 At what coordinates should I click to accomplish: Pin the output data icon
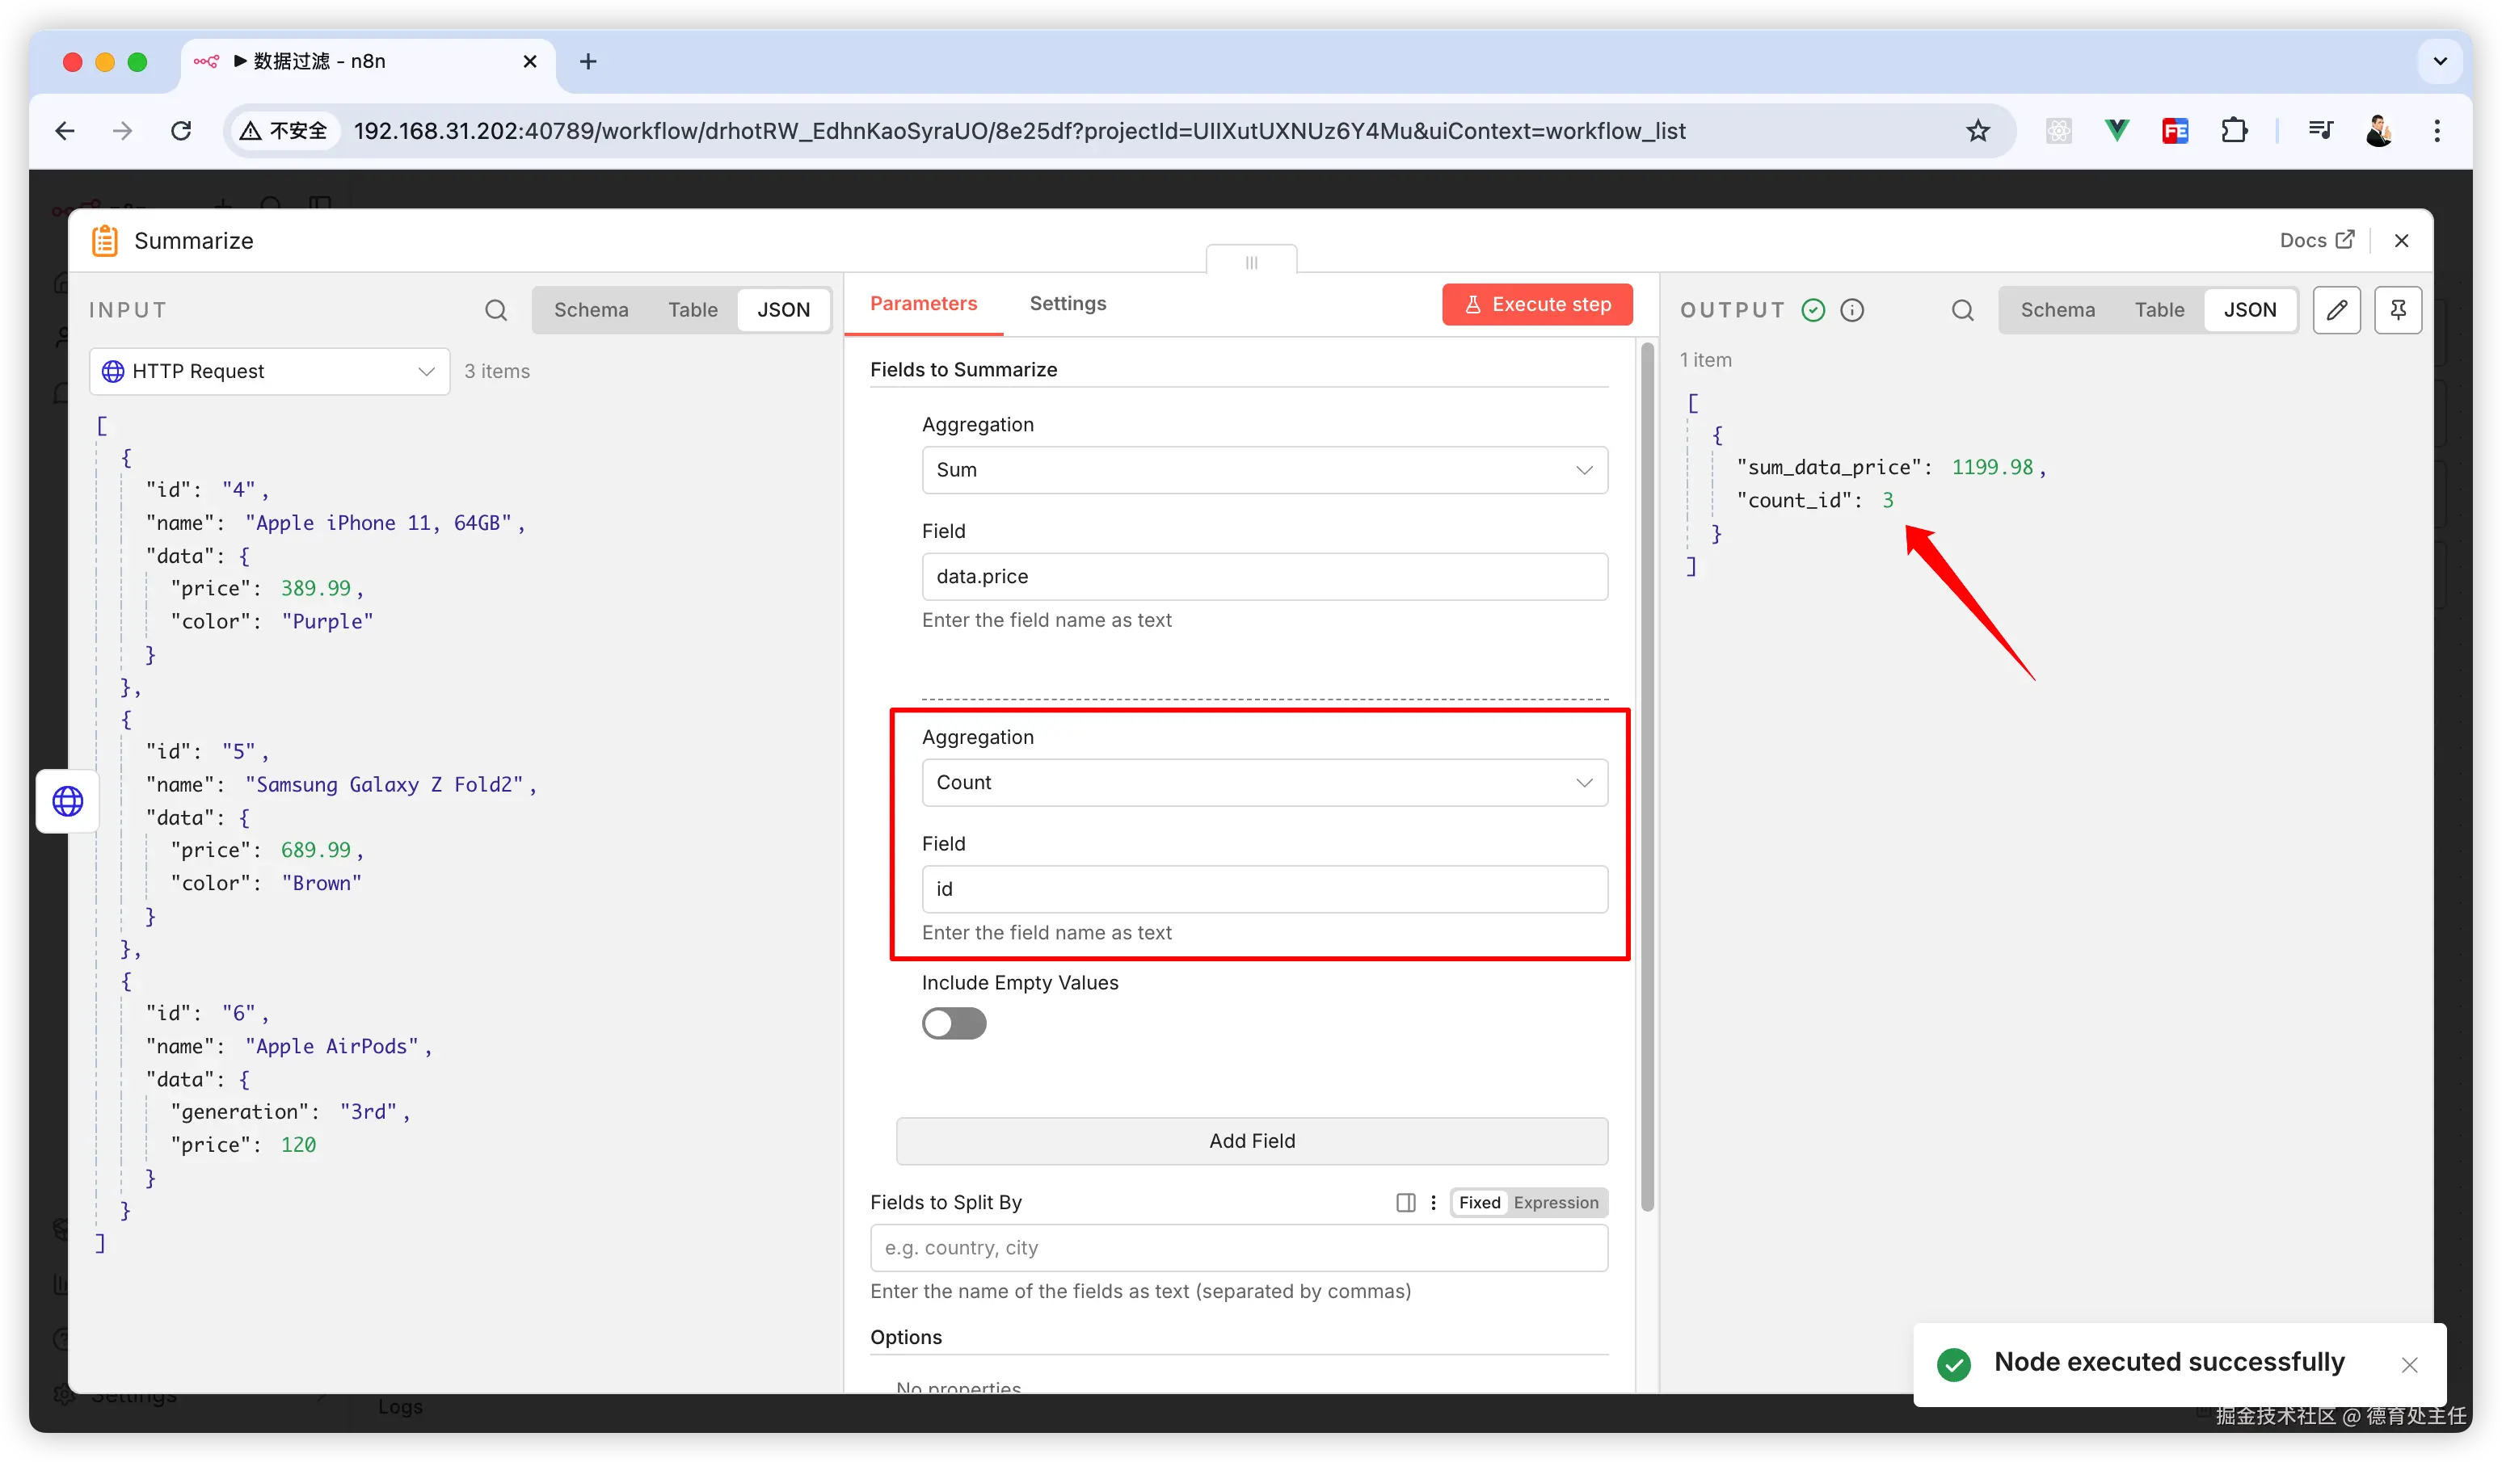coord(2398,311)
